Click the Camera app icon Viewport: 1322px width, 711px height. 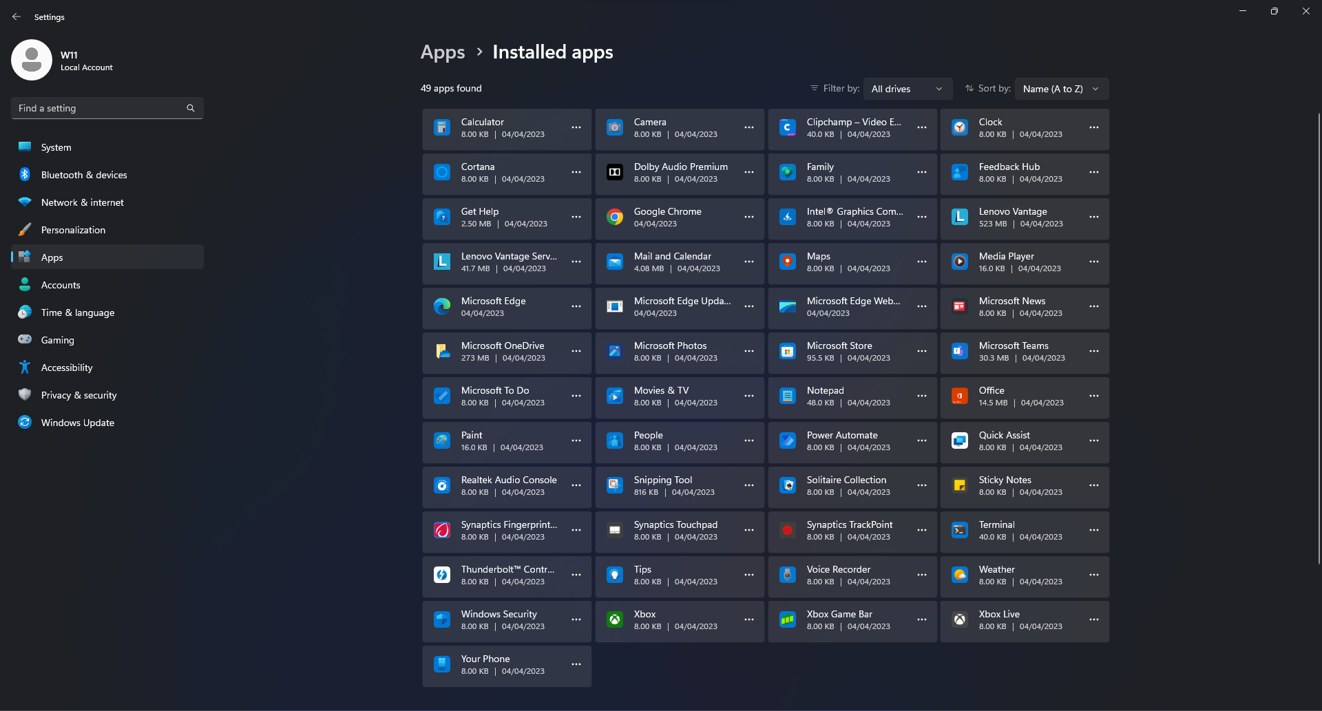(615, 127)
